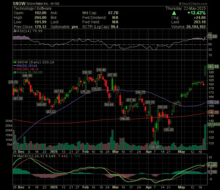Click the Open: 192.00 value
Image resolution: width=220 pixels, height=190 pixels.
pos(41,13)
